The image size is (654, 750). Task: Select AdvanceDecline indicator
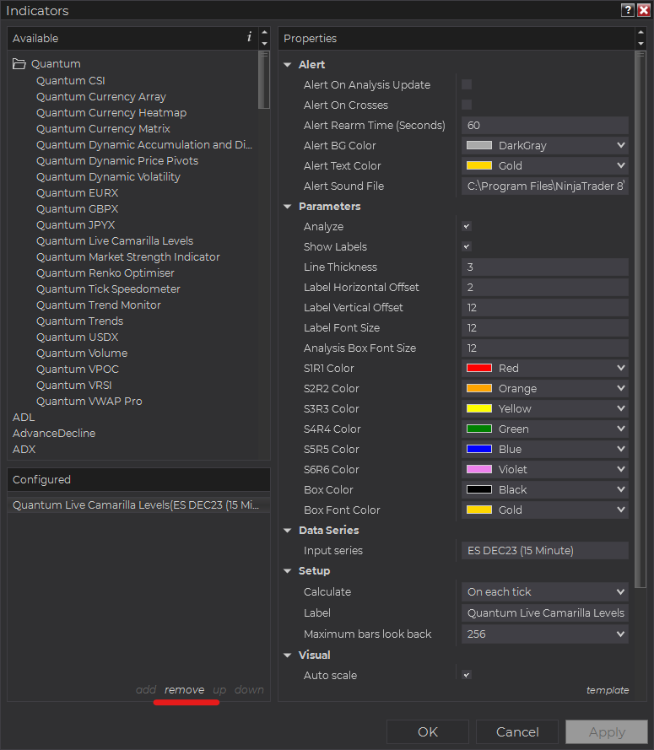(54, 434)
